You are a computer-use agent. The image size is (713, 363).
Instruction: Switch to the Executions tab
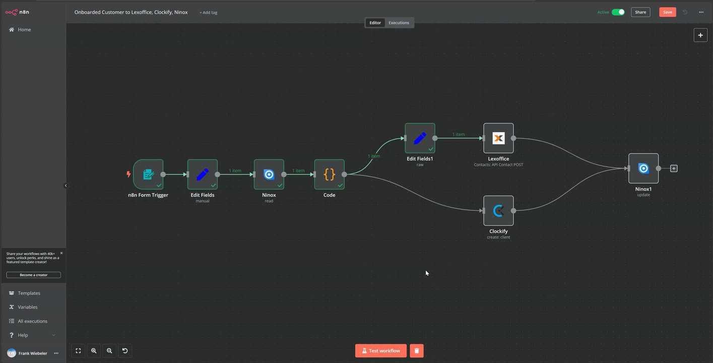pyautogui.click(x=399, y=23)
